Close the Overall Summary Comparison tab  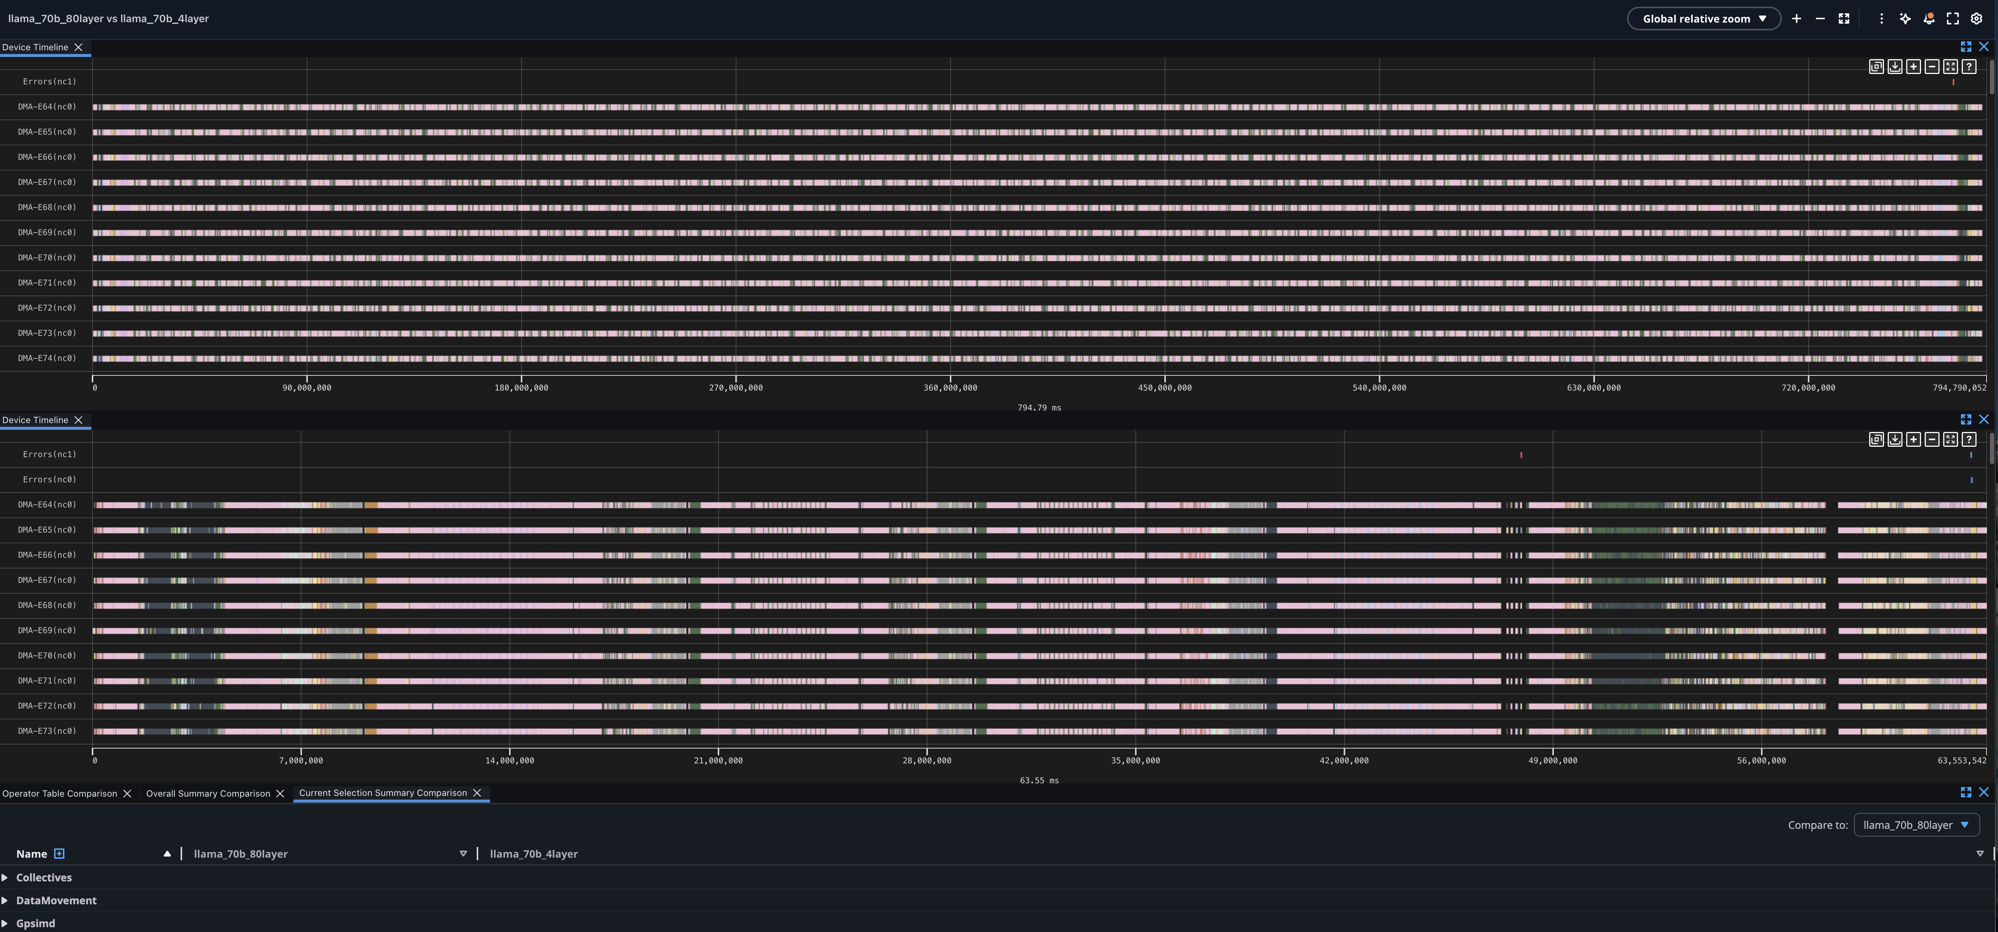point(280,793)
